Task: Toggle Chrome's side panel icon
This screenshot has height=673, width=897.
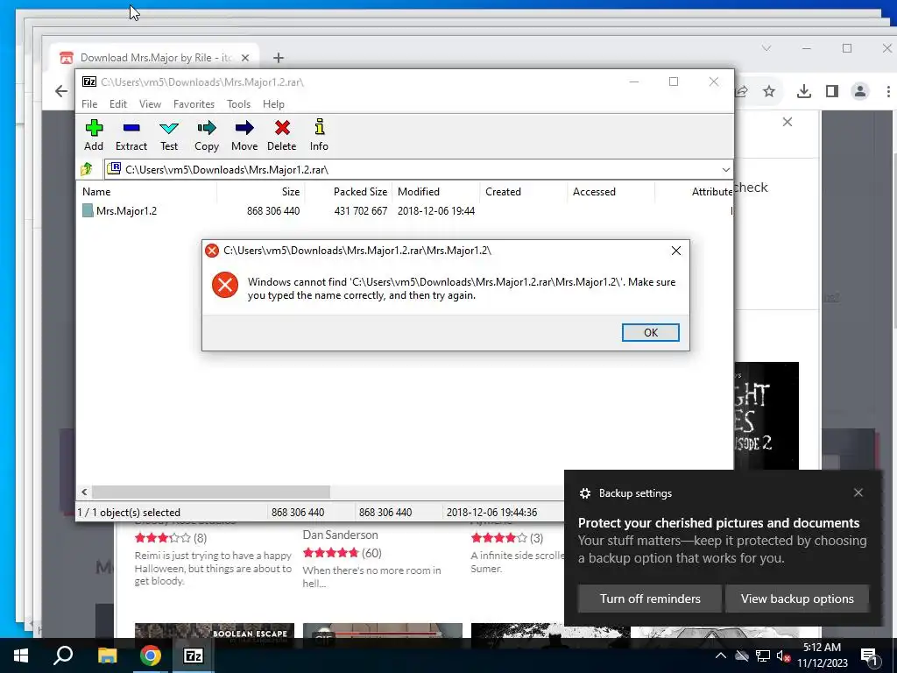Action: click(x=832, y=91)
